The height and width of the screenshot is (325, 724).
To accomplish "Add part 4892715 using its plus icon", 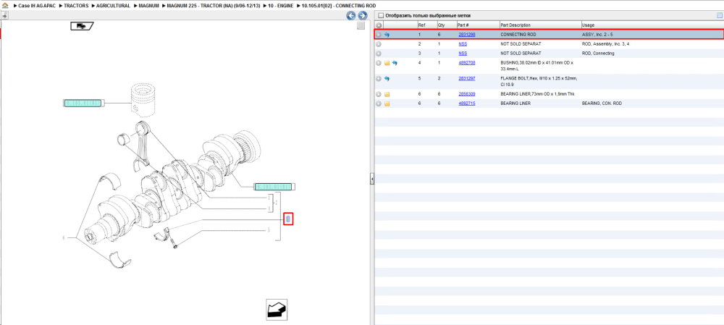I will pyautogui.click(x=379, y=104).
